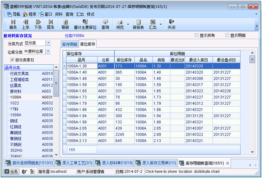Screen dimensions: 262x178
Task: Select 行政文具类 category
Action: click(19, 74)
